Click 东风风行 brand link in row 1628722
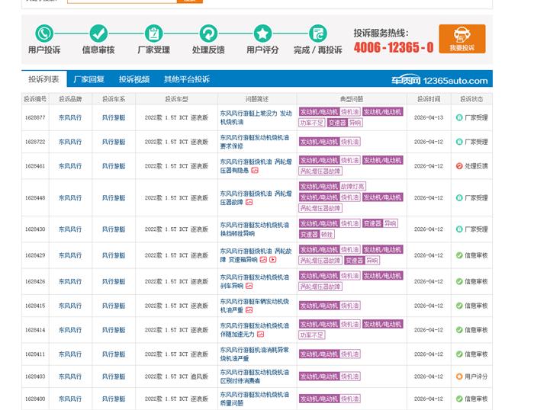 (69, 142)
